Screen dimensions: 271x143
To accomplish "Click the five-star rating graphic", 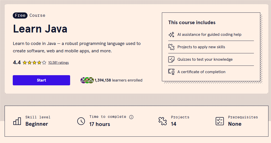I will coord(34,62).
